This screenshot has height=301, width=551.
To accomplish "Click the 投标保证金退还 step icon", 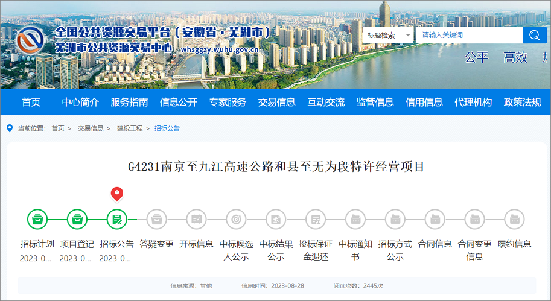I will 316,219.
